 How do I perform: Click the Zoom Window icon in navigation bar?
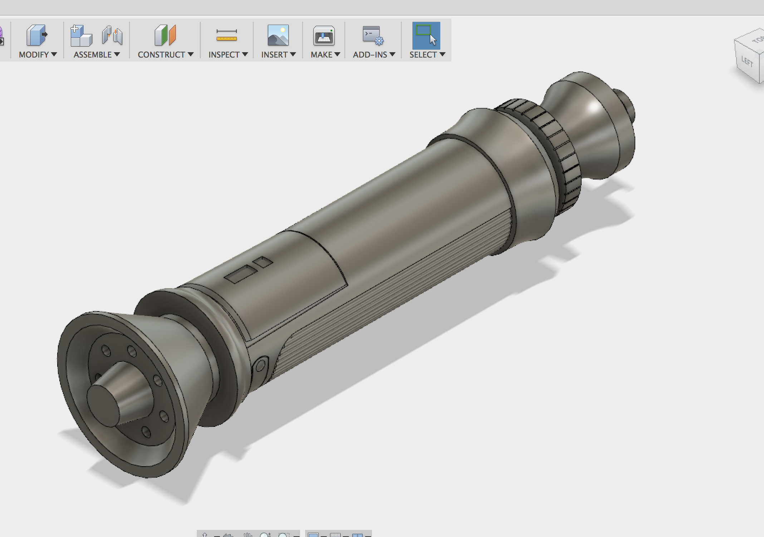[x=283, y=535]
